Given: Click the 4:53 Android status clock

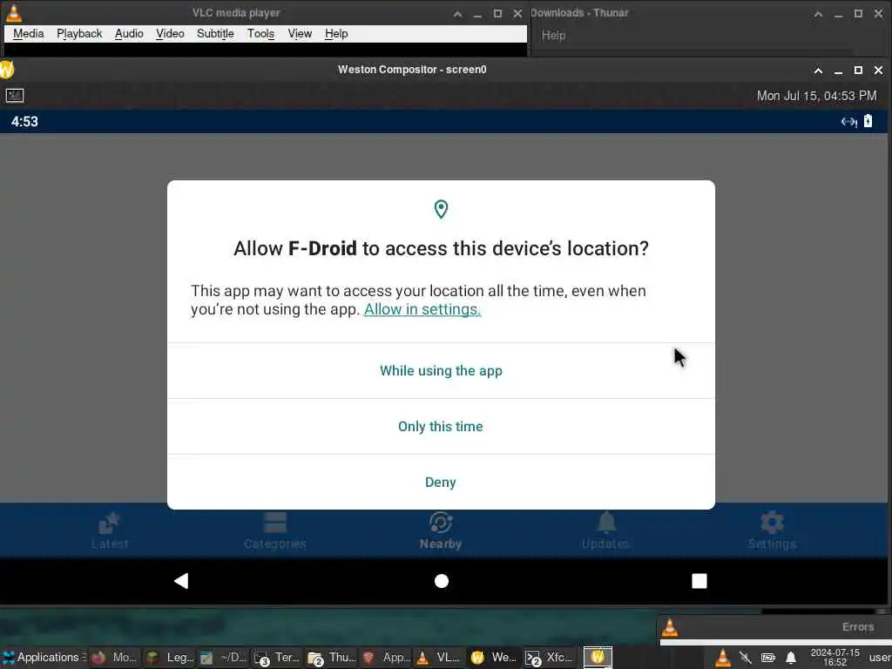Looking at the screenshot, I should (x=24, y=122).
